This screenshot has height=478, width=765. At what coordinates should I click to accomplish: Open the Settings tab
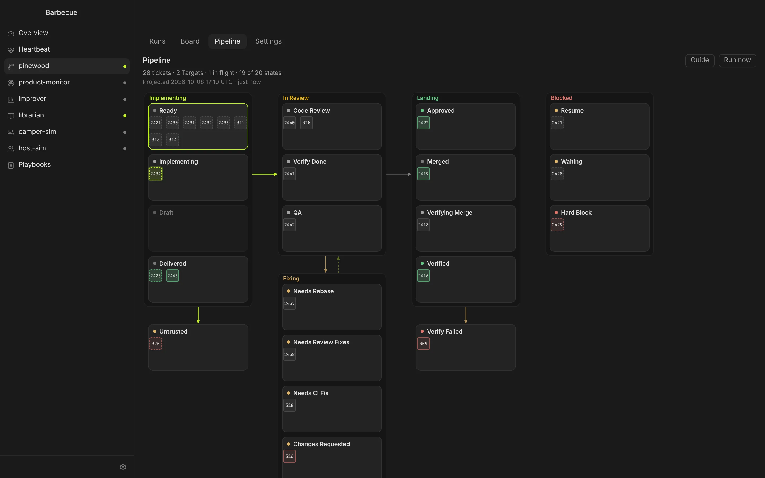point(268,41)
